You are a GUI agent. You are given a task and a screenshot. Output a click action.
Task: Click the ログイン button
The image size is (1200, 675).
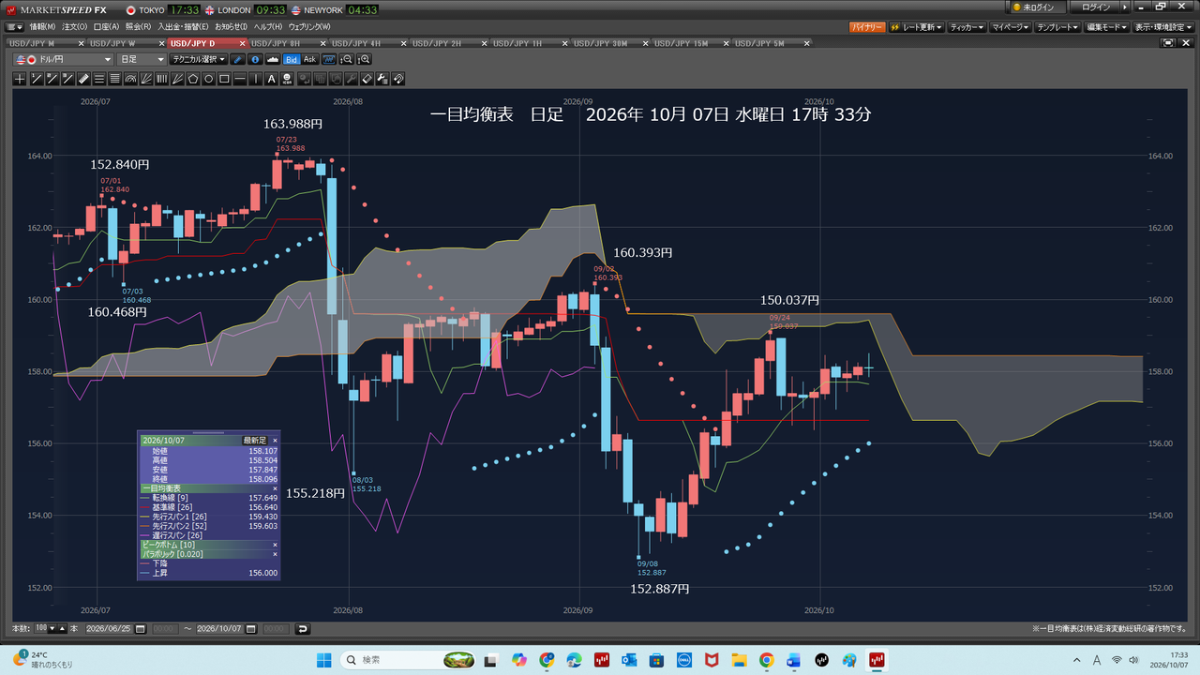point(1096,7)
